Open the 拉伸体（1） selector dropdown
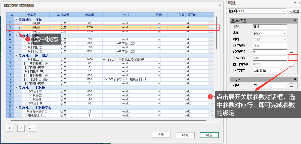Image resolution: width=301 pixels, height=144 pixels. coord(257,11)
